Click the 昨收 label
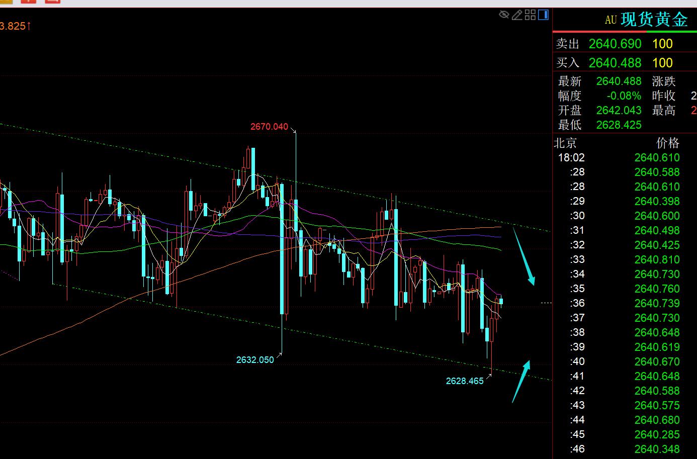Screen dimensions: 697x459 coord(664,96)
